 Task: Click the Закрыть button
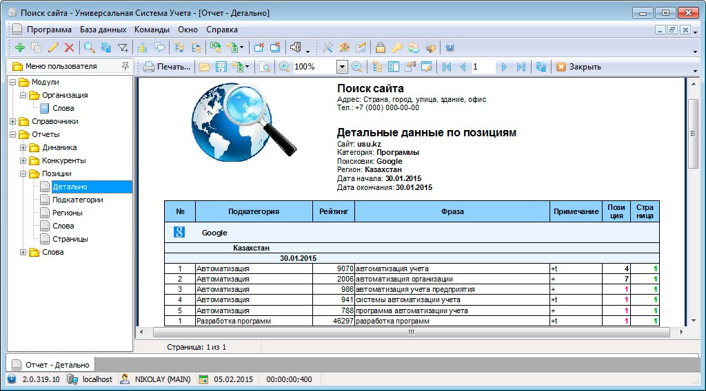579,67
